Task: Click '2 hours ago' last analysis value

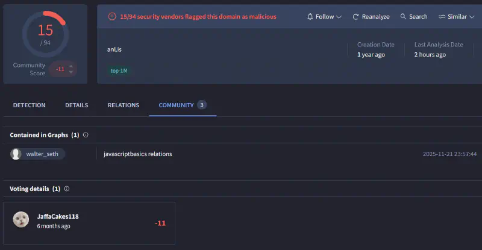Action: pyautogui.click(x=430, y=55)
